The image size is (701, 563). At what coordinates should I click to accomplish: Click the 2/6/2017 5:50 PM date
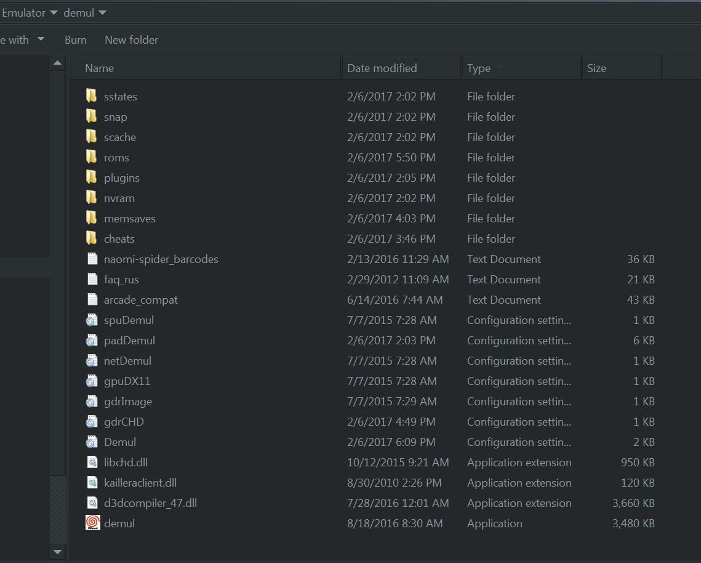coord(391,158)
